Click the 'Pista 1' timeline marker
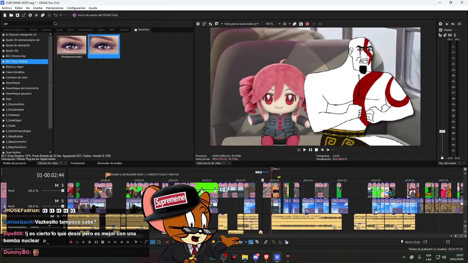468x263 pixels. tap(275, 169)
